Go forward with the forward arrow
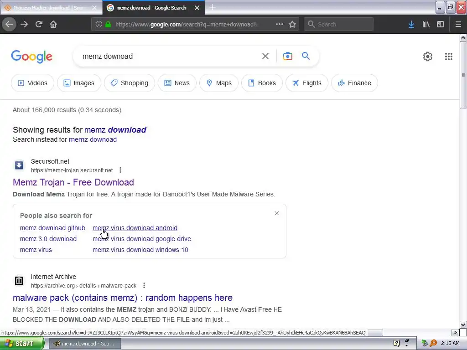 coord(24,25)
